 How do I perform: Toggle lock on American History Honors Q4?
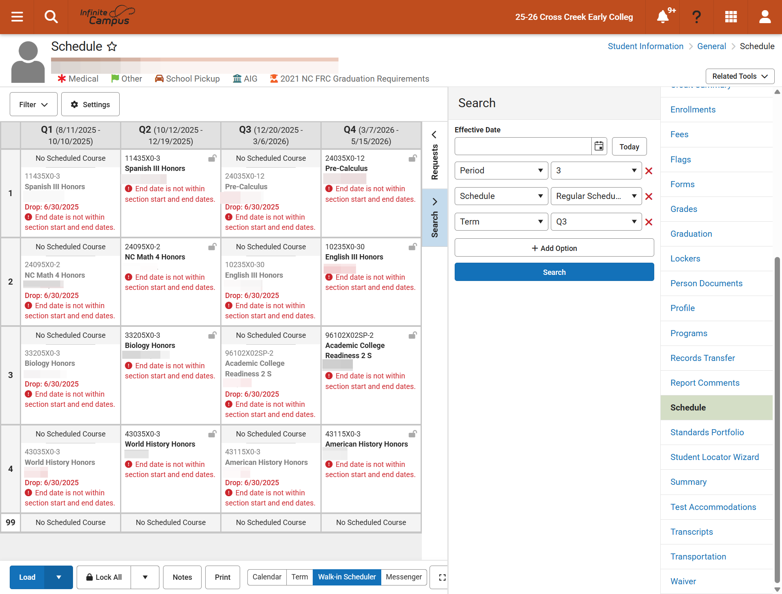click(412, 434)
